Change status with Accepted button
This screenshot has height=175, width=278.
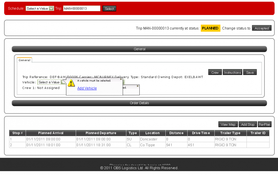[262, 28]
